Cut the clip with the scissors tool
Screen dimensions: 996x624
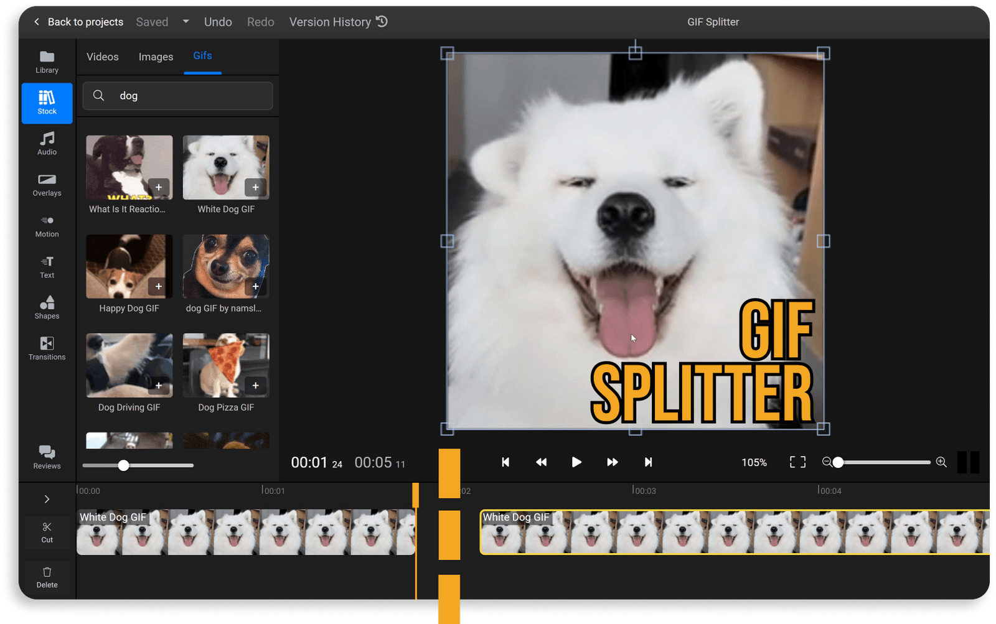tap(47, 532)
